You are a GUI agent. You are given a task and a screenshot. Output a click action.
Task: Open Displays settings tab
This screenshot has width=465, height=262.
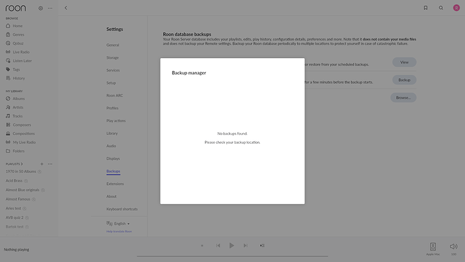[x=113, y=159]
